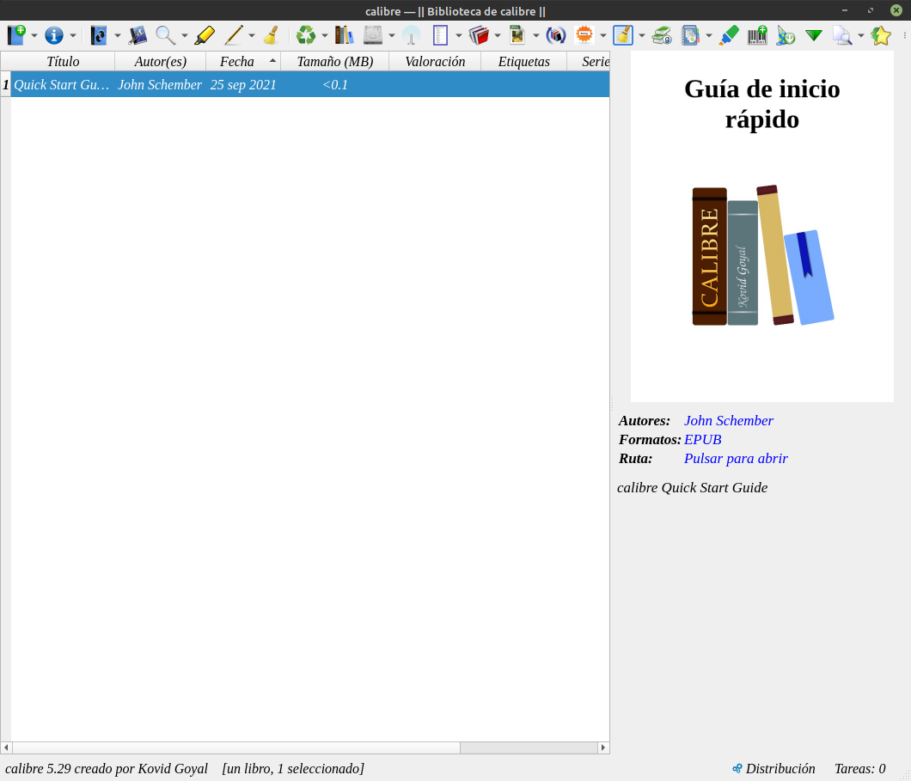Expand the Remove books recycle dropdown arrow
Viewport: 911px width, 781px height.
(325, 36)
